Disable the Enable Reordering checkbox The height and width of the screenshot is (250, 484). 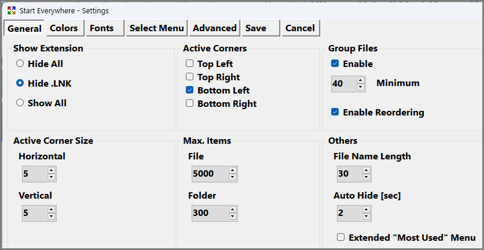[x=335, y=112]
